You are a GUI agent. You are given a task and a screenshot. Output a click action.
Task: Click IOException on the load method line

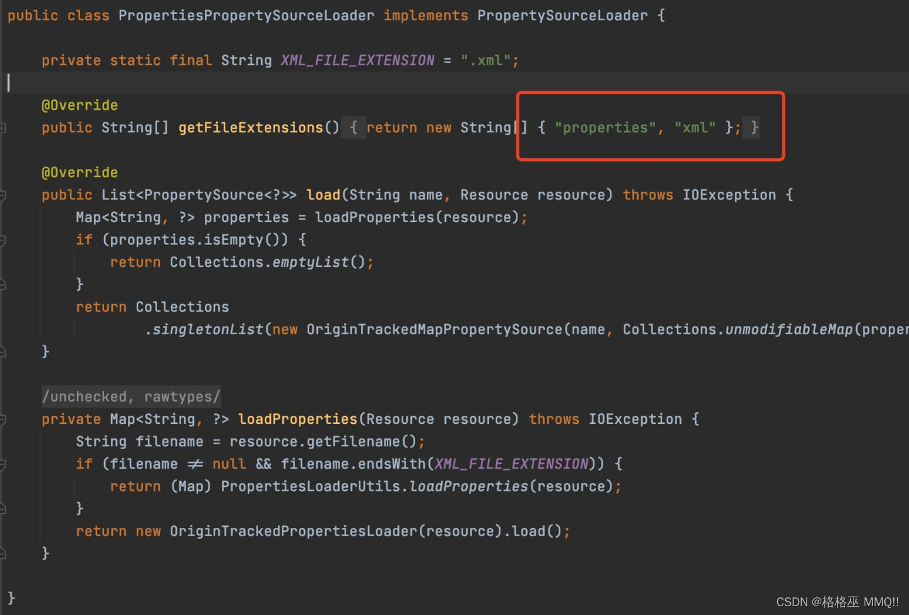(729, 195)
